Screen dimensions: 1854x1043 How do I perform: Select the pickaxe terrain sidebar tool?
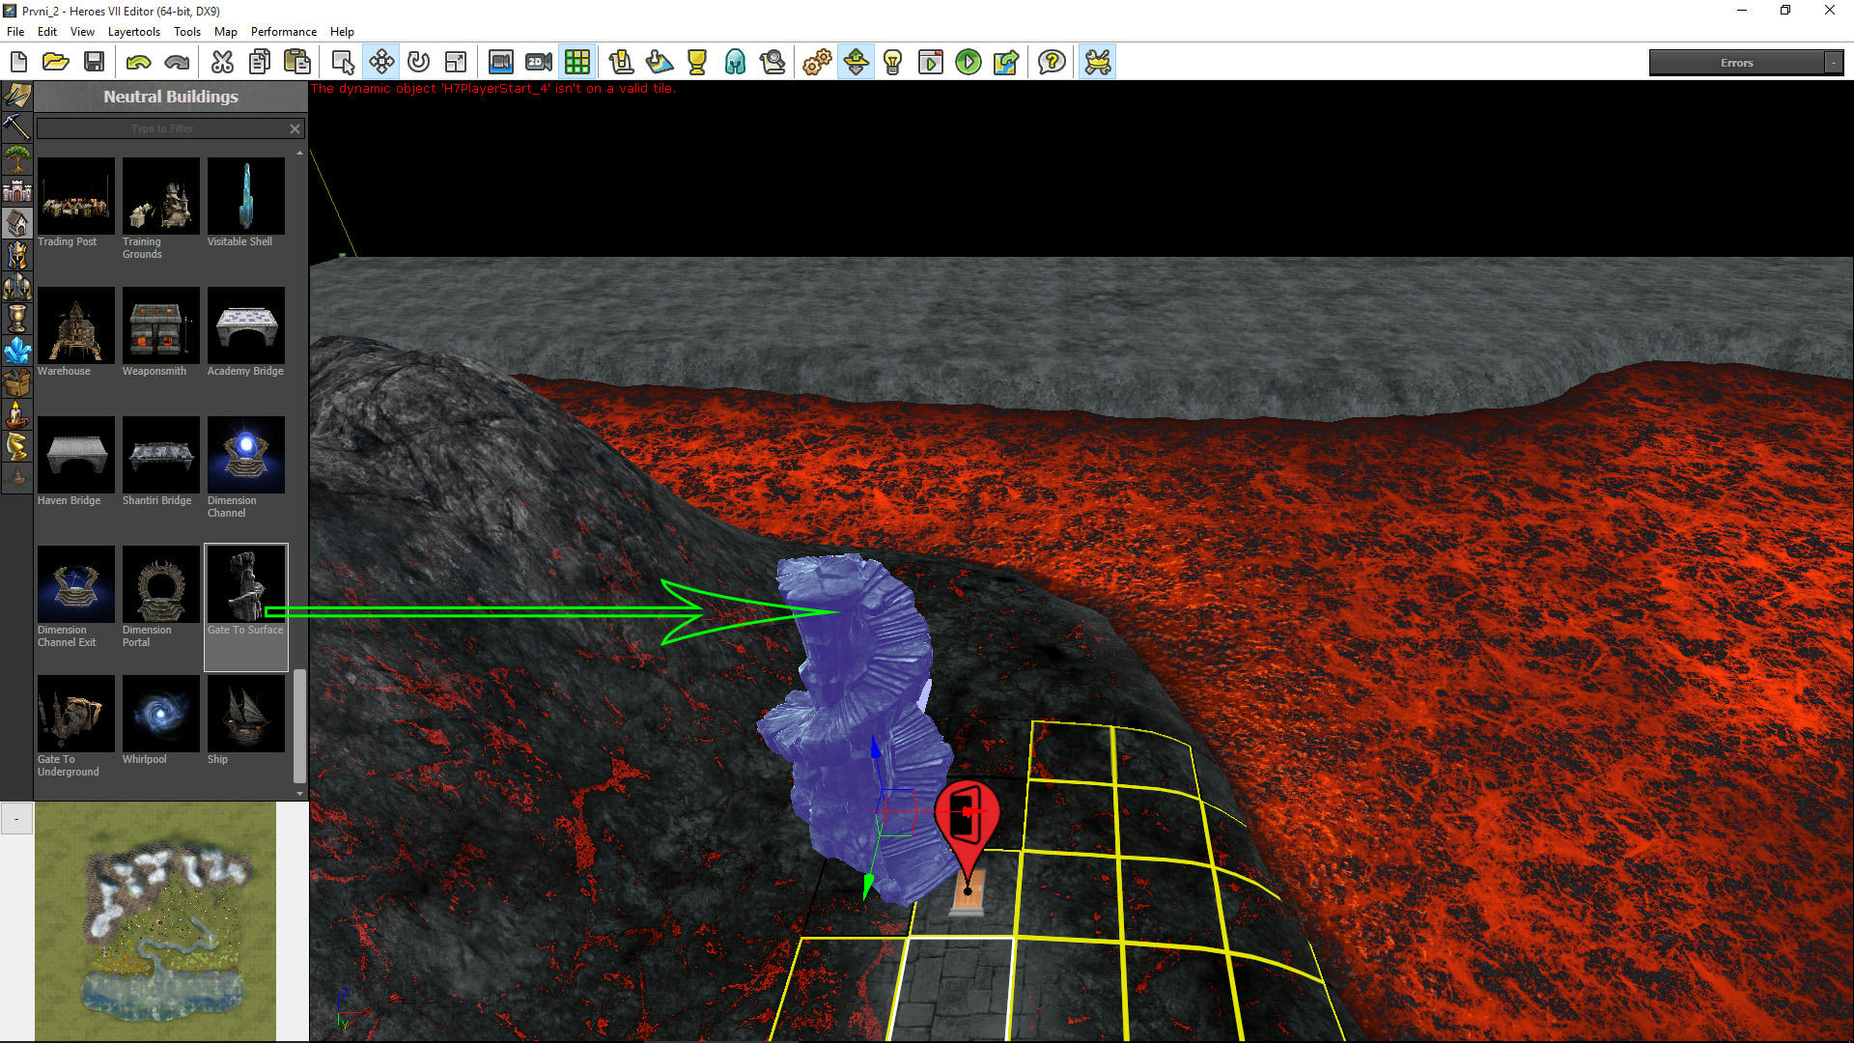tap(17, 127)
